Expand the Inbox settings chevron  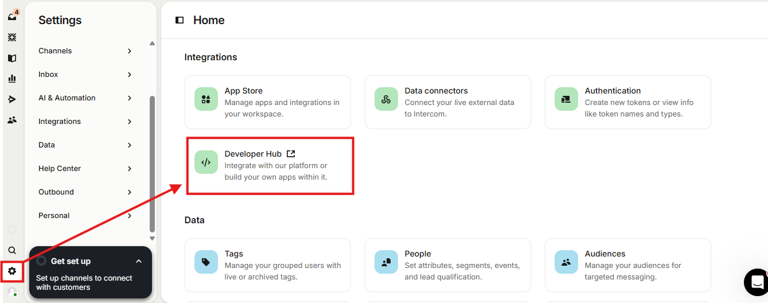(x=130, y=75)
